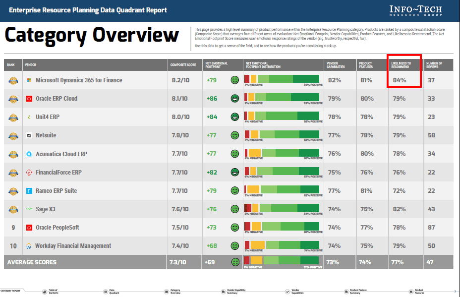The height and width of the screenshot is (297, 460).
Task: Click the Table of Contents navigation icon
Action: pos(45,292)
